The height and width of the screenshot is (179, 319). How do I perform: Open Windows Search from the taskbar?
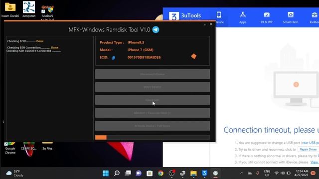[x=117, y=173]
